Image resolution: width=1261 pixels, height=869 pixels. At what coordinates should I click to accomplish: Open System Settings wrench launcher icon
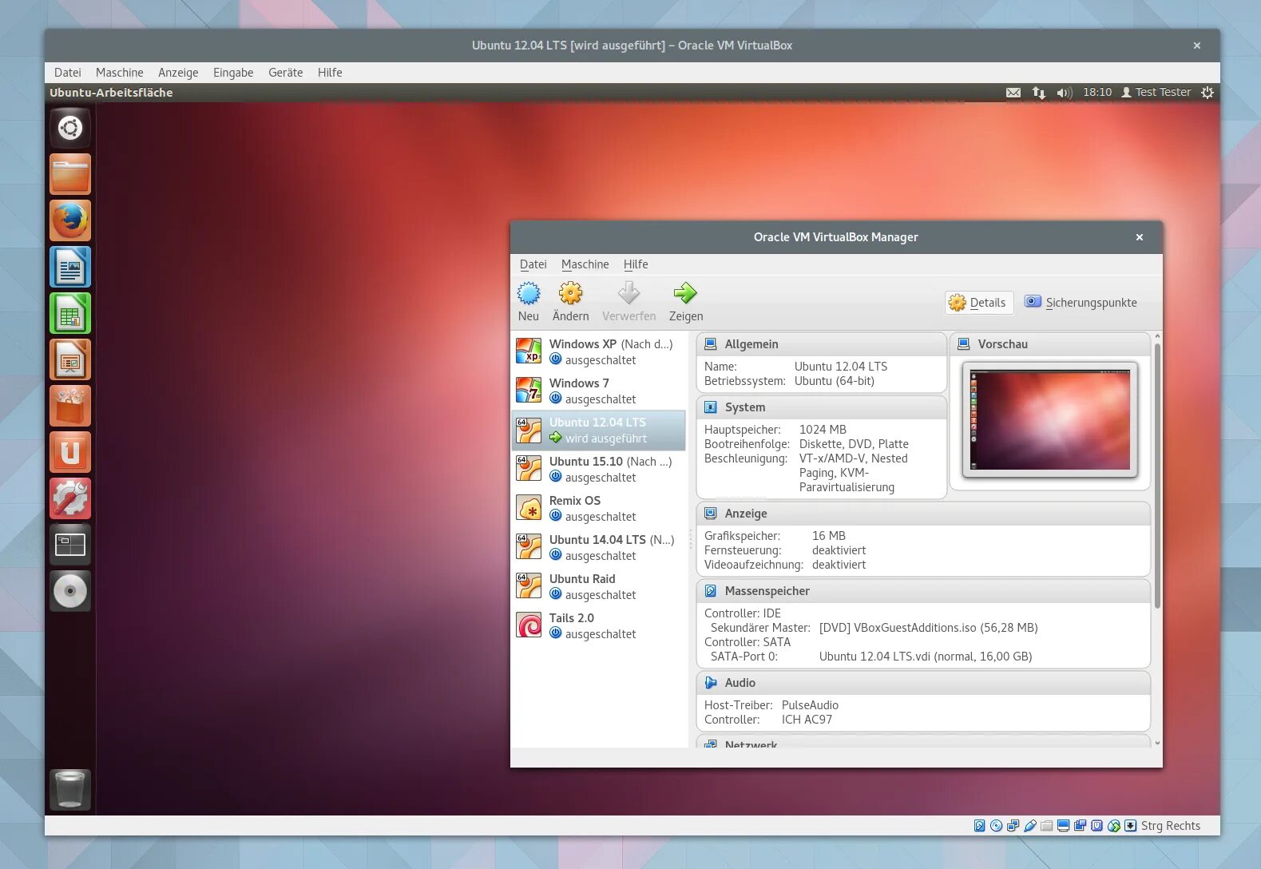point(70,498)
